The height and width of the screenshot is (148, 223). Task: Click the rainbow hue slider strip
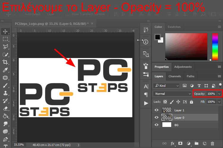[215, 46]
